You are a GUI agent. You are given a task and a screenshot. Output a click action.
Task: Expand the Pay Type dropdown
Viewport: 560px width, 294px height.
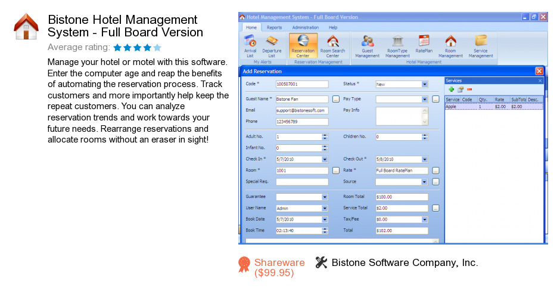424,100
